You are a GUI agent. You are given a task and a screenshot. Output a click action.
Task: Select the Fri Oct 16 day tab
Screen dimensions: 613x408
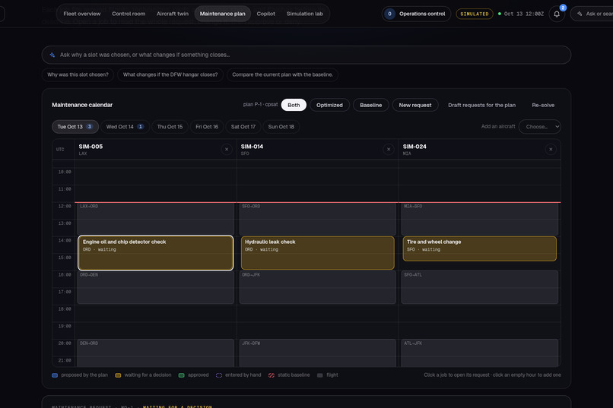coord(207,126)
